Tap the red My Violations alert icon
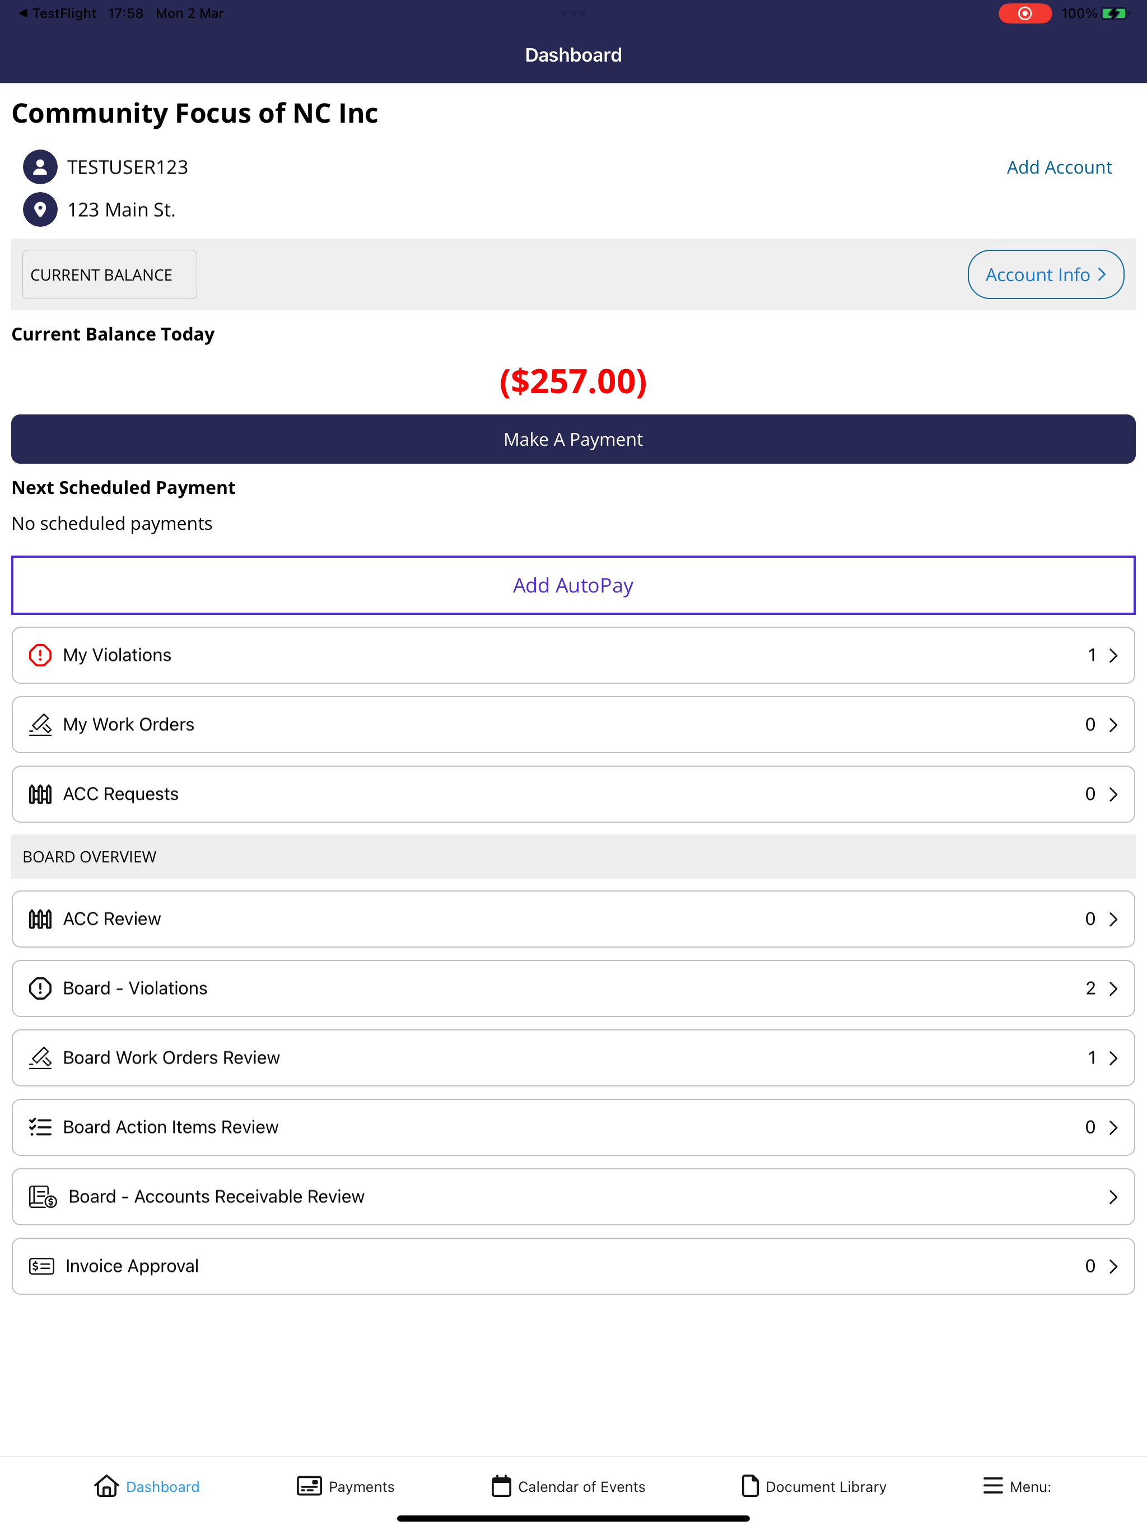The height and width of the screenshot is (1530, 1147). pos(40,655)
